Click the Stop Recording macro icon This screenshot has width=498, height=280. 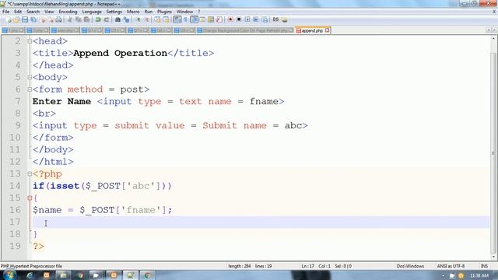pos(239,19)
